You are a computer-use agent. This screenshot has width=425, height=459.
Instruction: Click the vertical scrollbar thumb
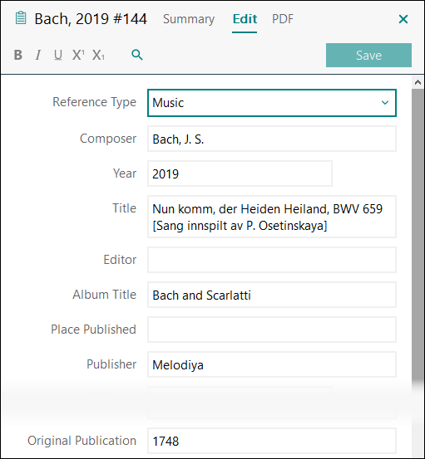[x=418, y=234]
